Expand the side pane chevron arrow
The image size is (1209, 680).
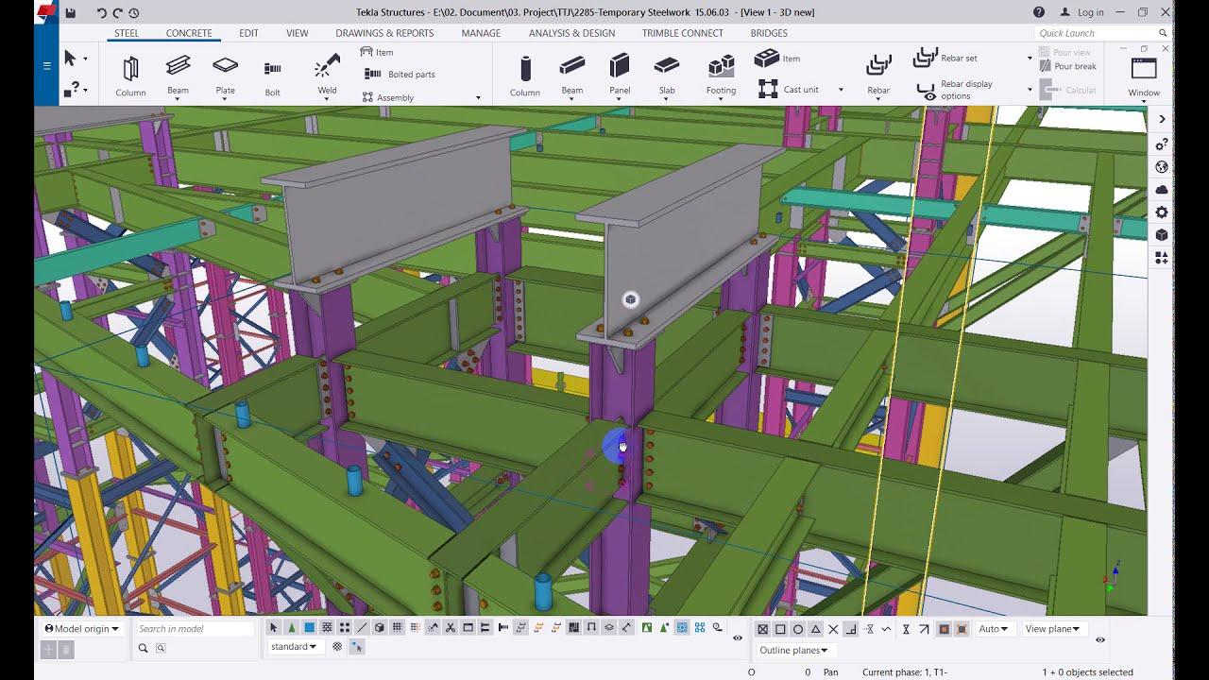click(x=1162, y=119)
